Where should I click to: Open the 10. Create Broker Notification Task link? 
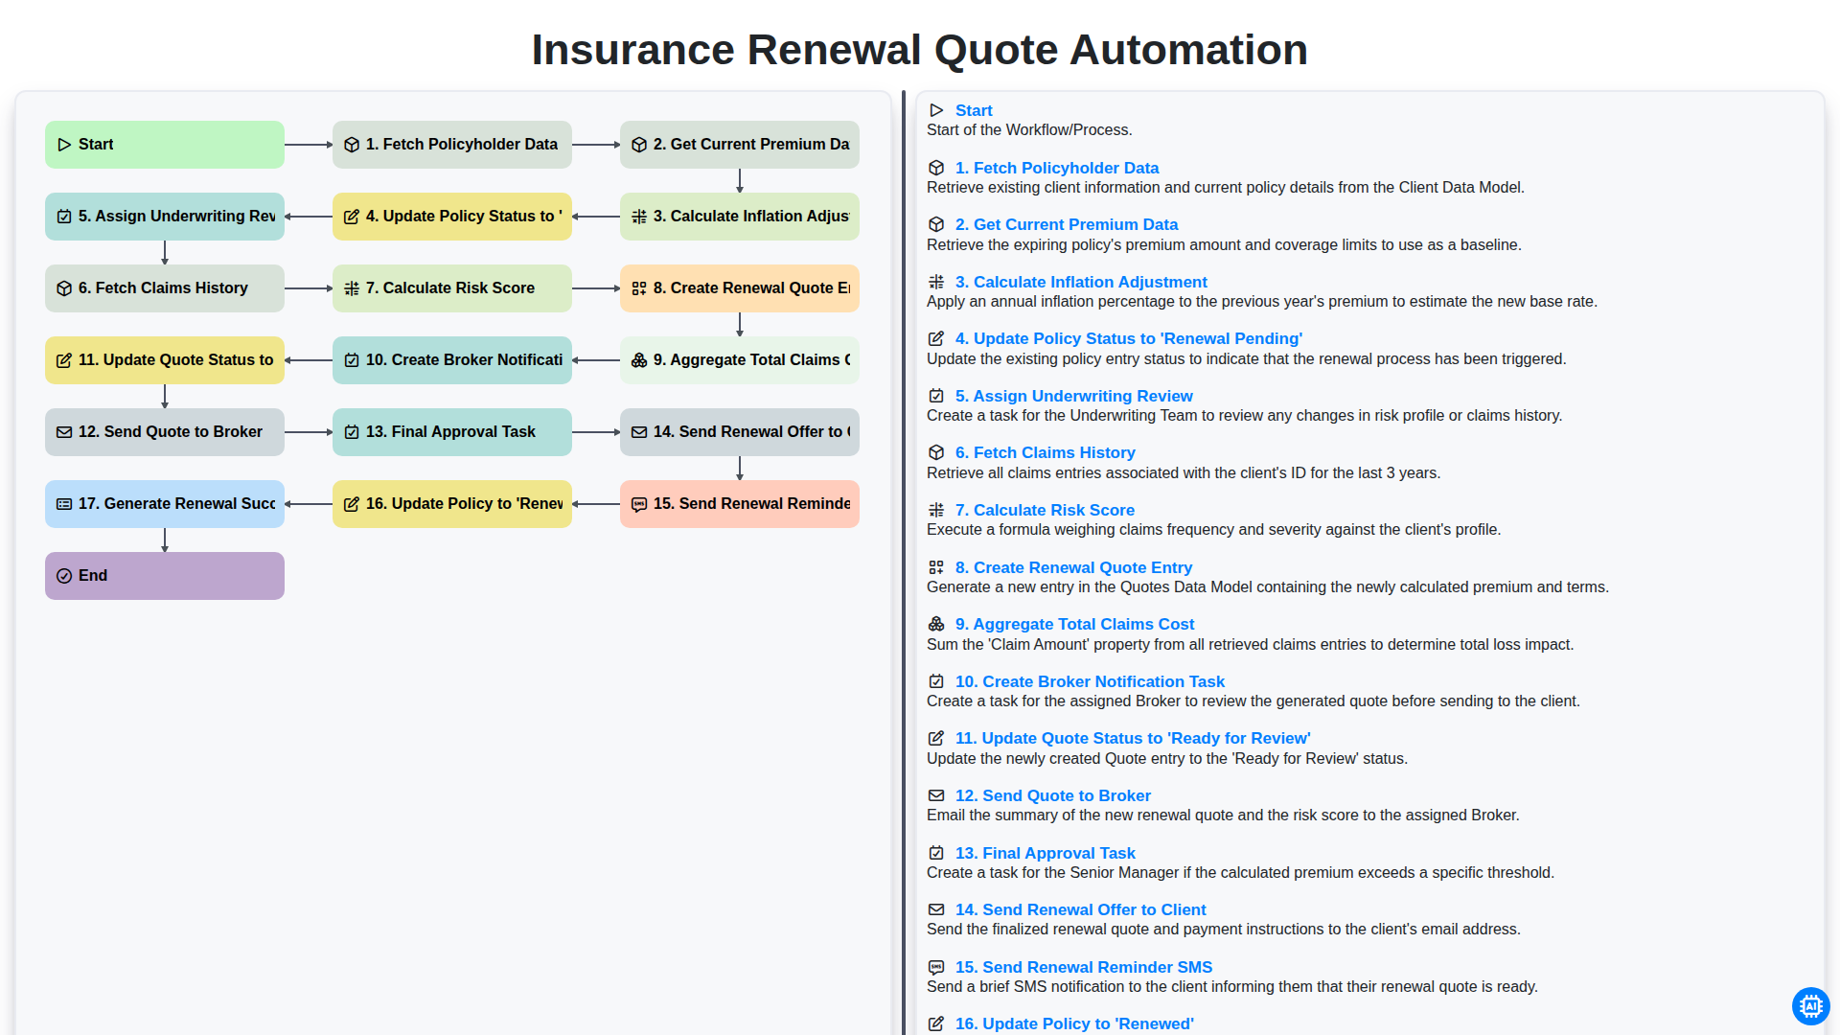click(x=1090, y=681)
